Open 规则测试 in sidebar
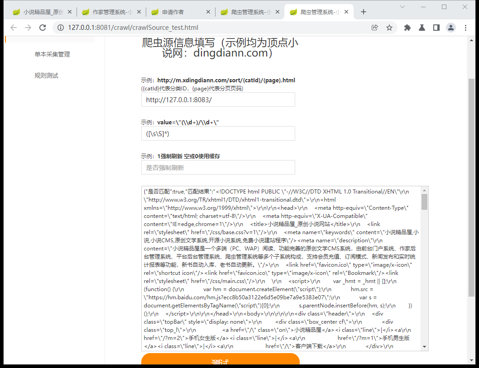 pyautogui.click(x=46, y=75)
